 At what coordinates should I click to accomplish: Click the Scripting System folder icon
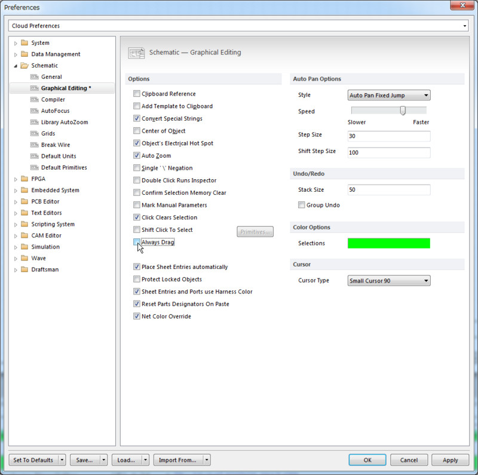24,224
